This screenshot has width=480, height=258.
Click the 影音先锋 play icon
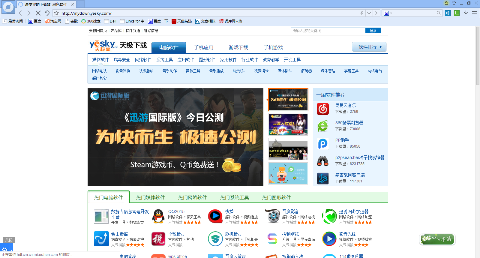[329, 239]
